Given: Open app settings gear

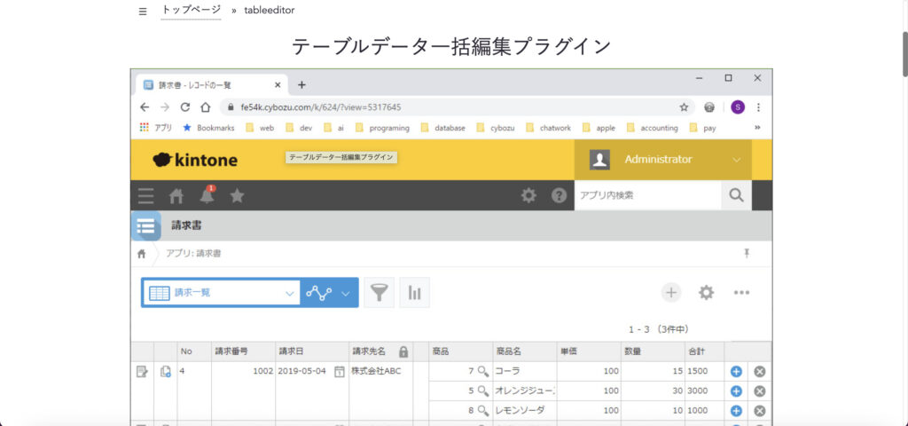Looking at the screenshot, I should coord(706,293).
